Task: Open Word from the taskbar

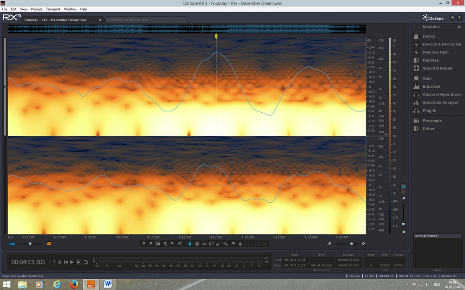Action: tap(108, 284)
